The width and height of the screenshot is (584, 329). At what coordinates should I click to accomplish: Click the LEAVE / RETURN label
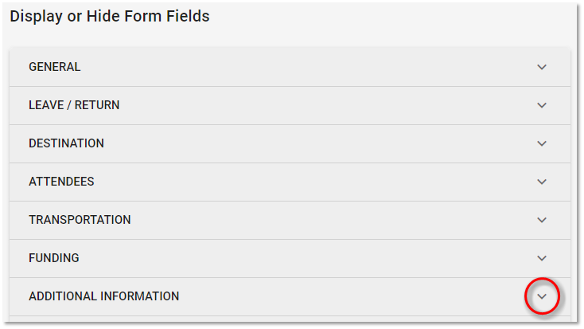[74, 105]
